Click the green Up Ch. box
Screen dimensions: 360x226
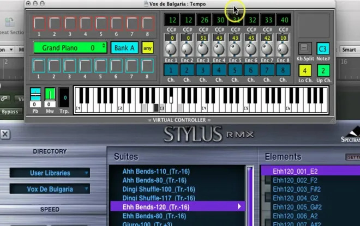(x=323, y=71)
